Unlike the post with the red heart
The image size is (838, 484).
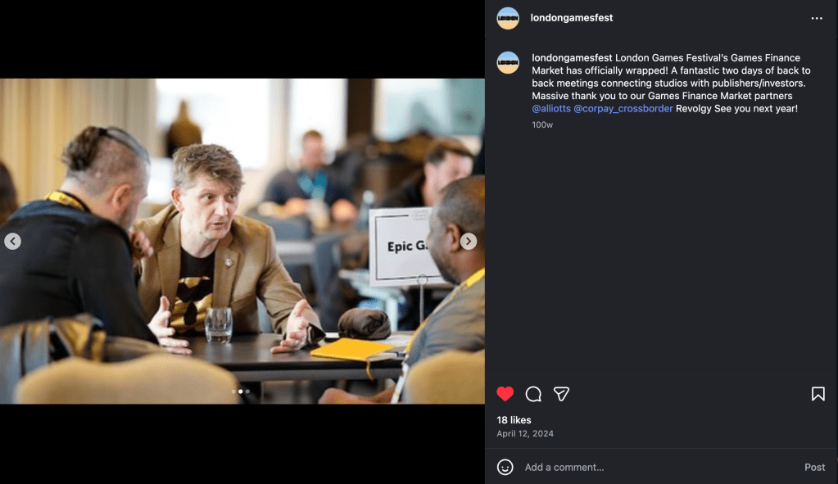(x=505, y=394)
